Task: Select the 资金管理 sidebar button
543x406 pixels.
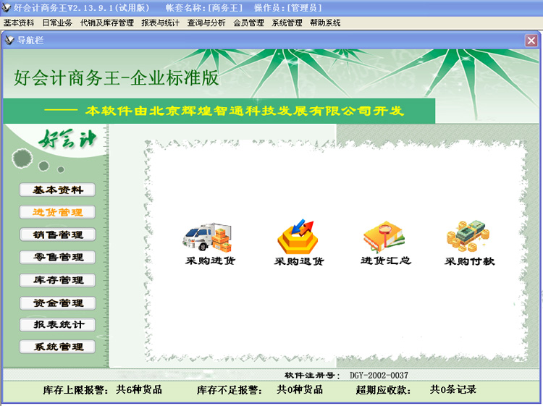Action: pyautogui.click(x=57, y=303)
